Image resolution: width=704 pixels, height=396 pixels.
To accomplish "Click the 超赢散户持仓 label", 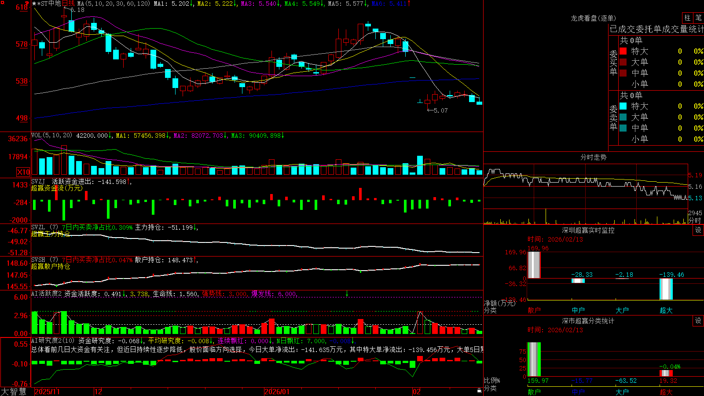I will (x=51, y=266).
